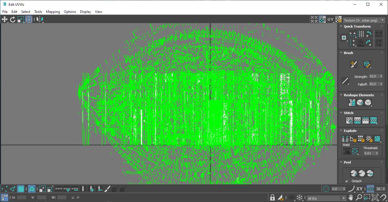Click the Loop UV edges icon

coord(59,189)
